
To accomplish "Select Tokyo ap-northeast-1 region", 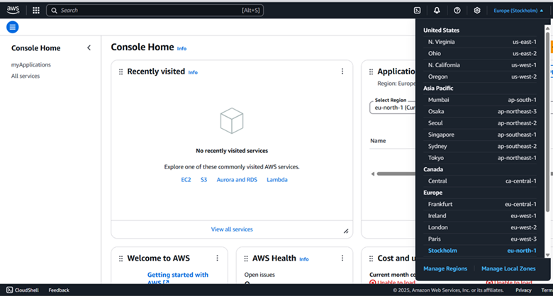I will pyautogui.click(x=480, y=158).
